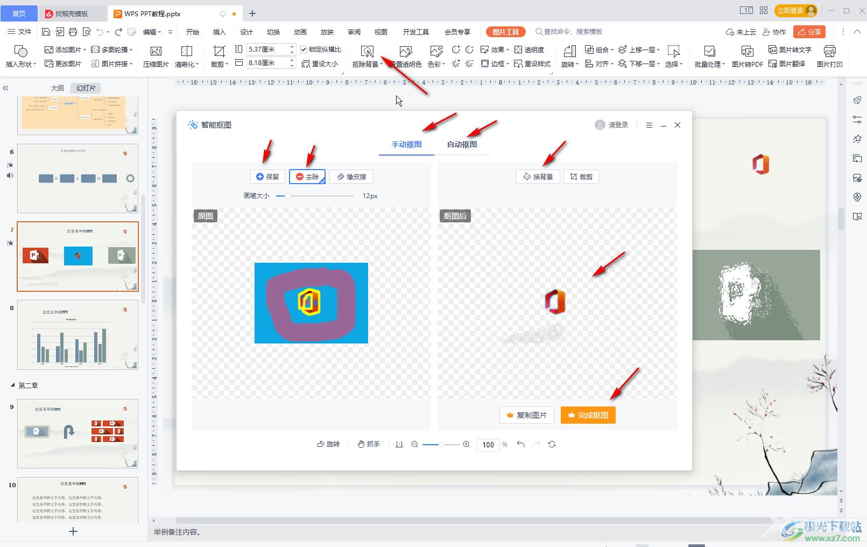The height and width of the screenshot is (547, 867).
Task: Click the login (请登录) link in dialog
Action: click(618, 125)
